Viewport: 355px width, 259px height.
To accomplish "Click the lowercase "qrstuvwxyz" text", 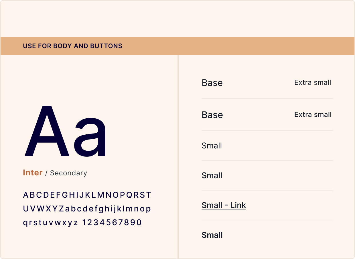I will click(x=50, y=223).
